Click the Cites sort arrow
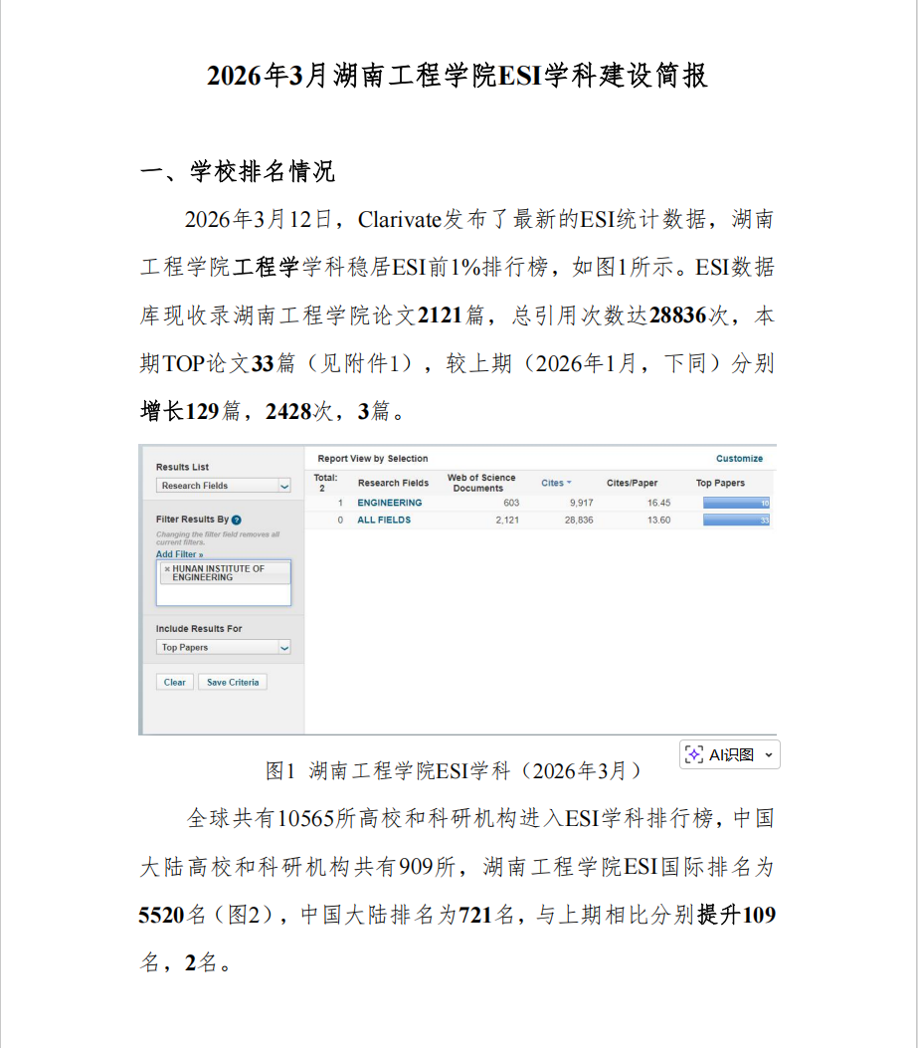Viewport: 918px width, 1048px height. pos(569,484)
